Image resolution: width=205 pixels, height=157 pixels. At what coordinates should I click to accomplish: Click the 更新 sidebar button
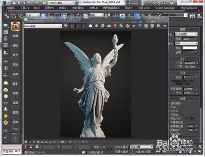pos(15,122)
